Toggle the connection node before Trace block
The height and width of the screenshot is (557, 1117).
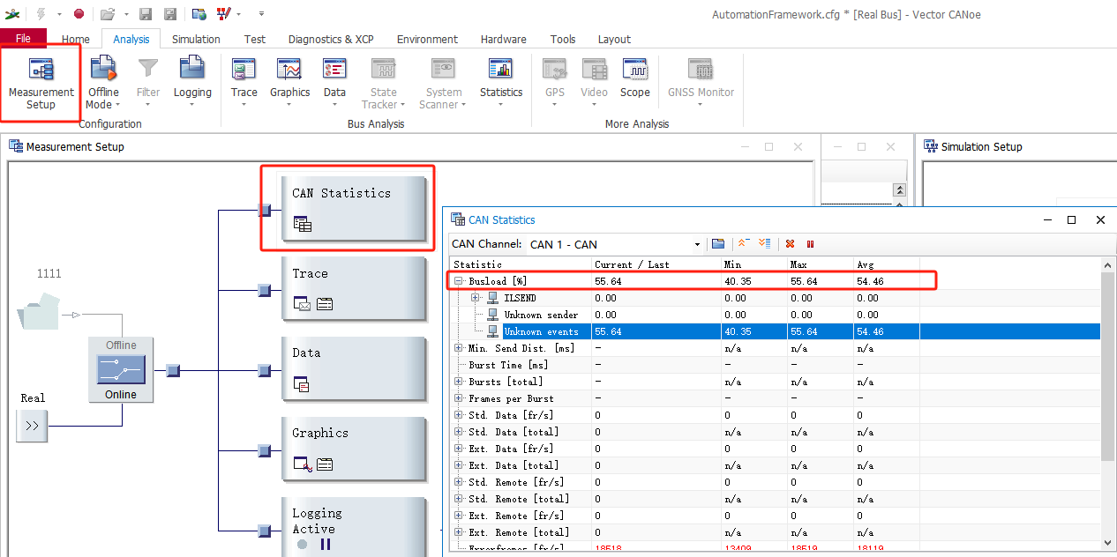point(264,290)
